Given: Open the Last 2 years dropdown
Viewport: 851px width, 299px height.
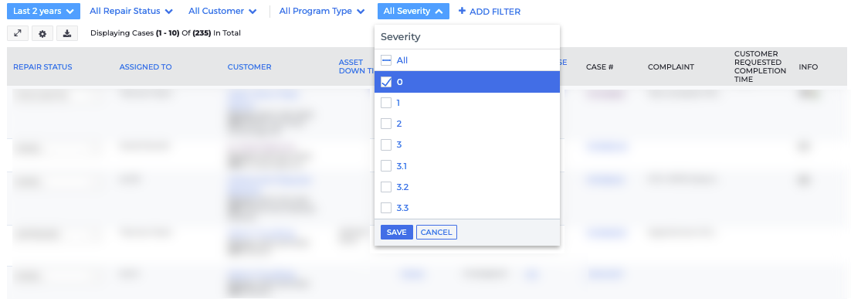Looking at the screenshot, I should tap(43, 11).
